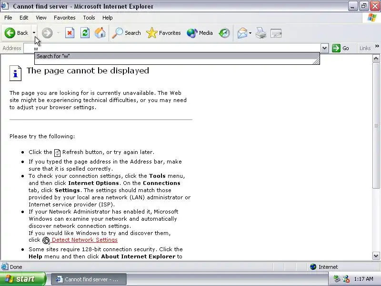381x286 pixels.
Task: Click the Windows flag logo in menu bar
Action: (x=372, y=18)
